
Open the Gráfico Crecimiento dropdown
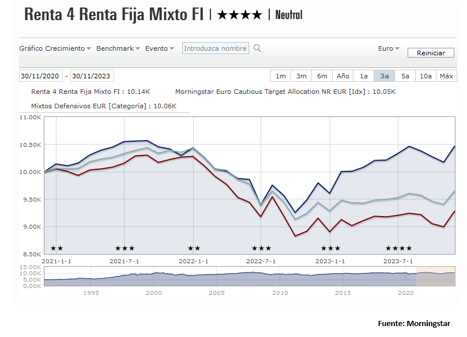55,48
